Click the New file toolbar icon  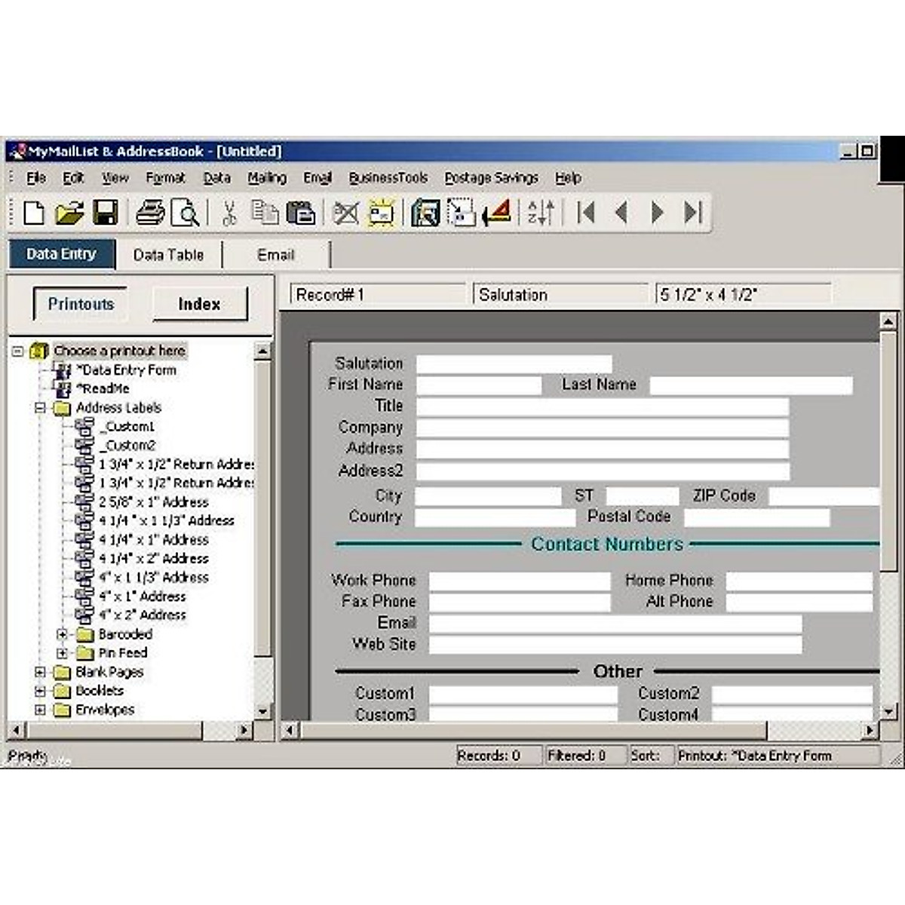pyautogui.click(x=33, y=213)
